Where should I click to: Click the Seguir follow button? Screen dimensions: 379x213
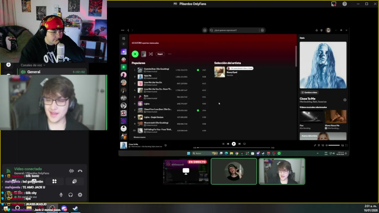coord(160,54)
